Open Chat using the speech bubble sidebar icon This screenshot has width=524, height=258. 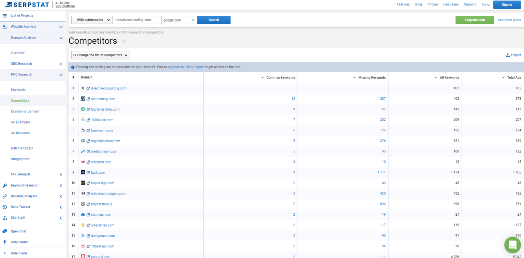coord(5,231)
